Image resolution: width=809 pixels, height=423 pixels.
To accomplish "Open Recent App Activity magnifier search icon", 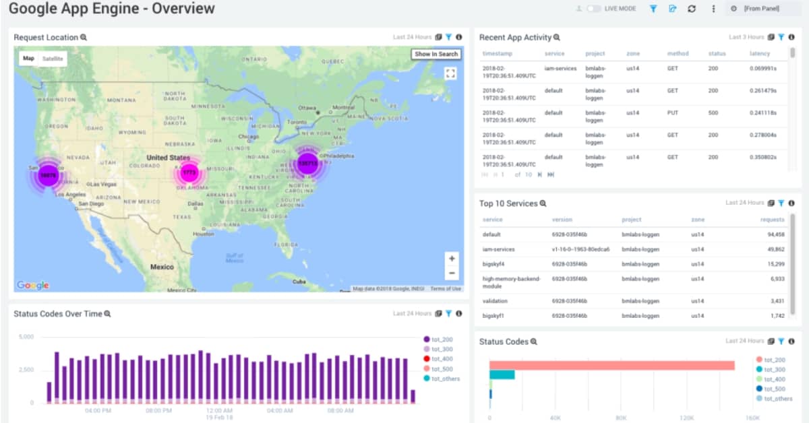I will (x=557, y=38).
